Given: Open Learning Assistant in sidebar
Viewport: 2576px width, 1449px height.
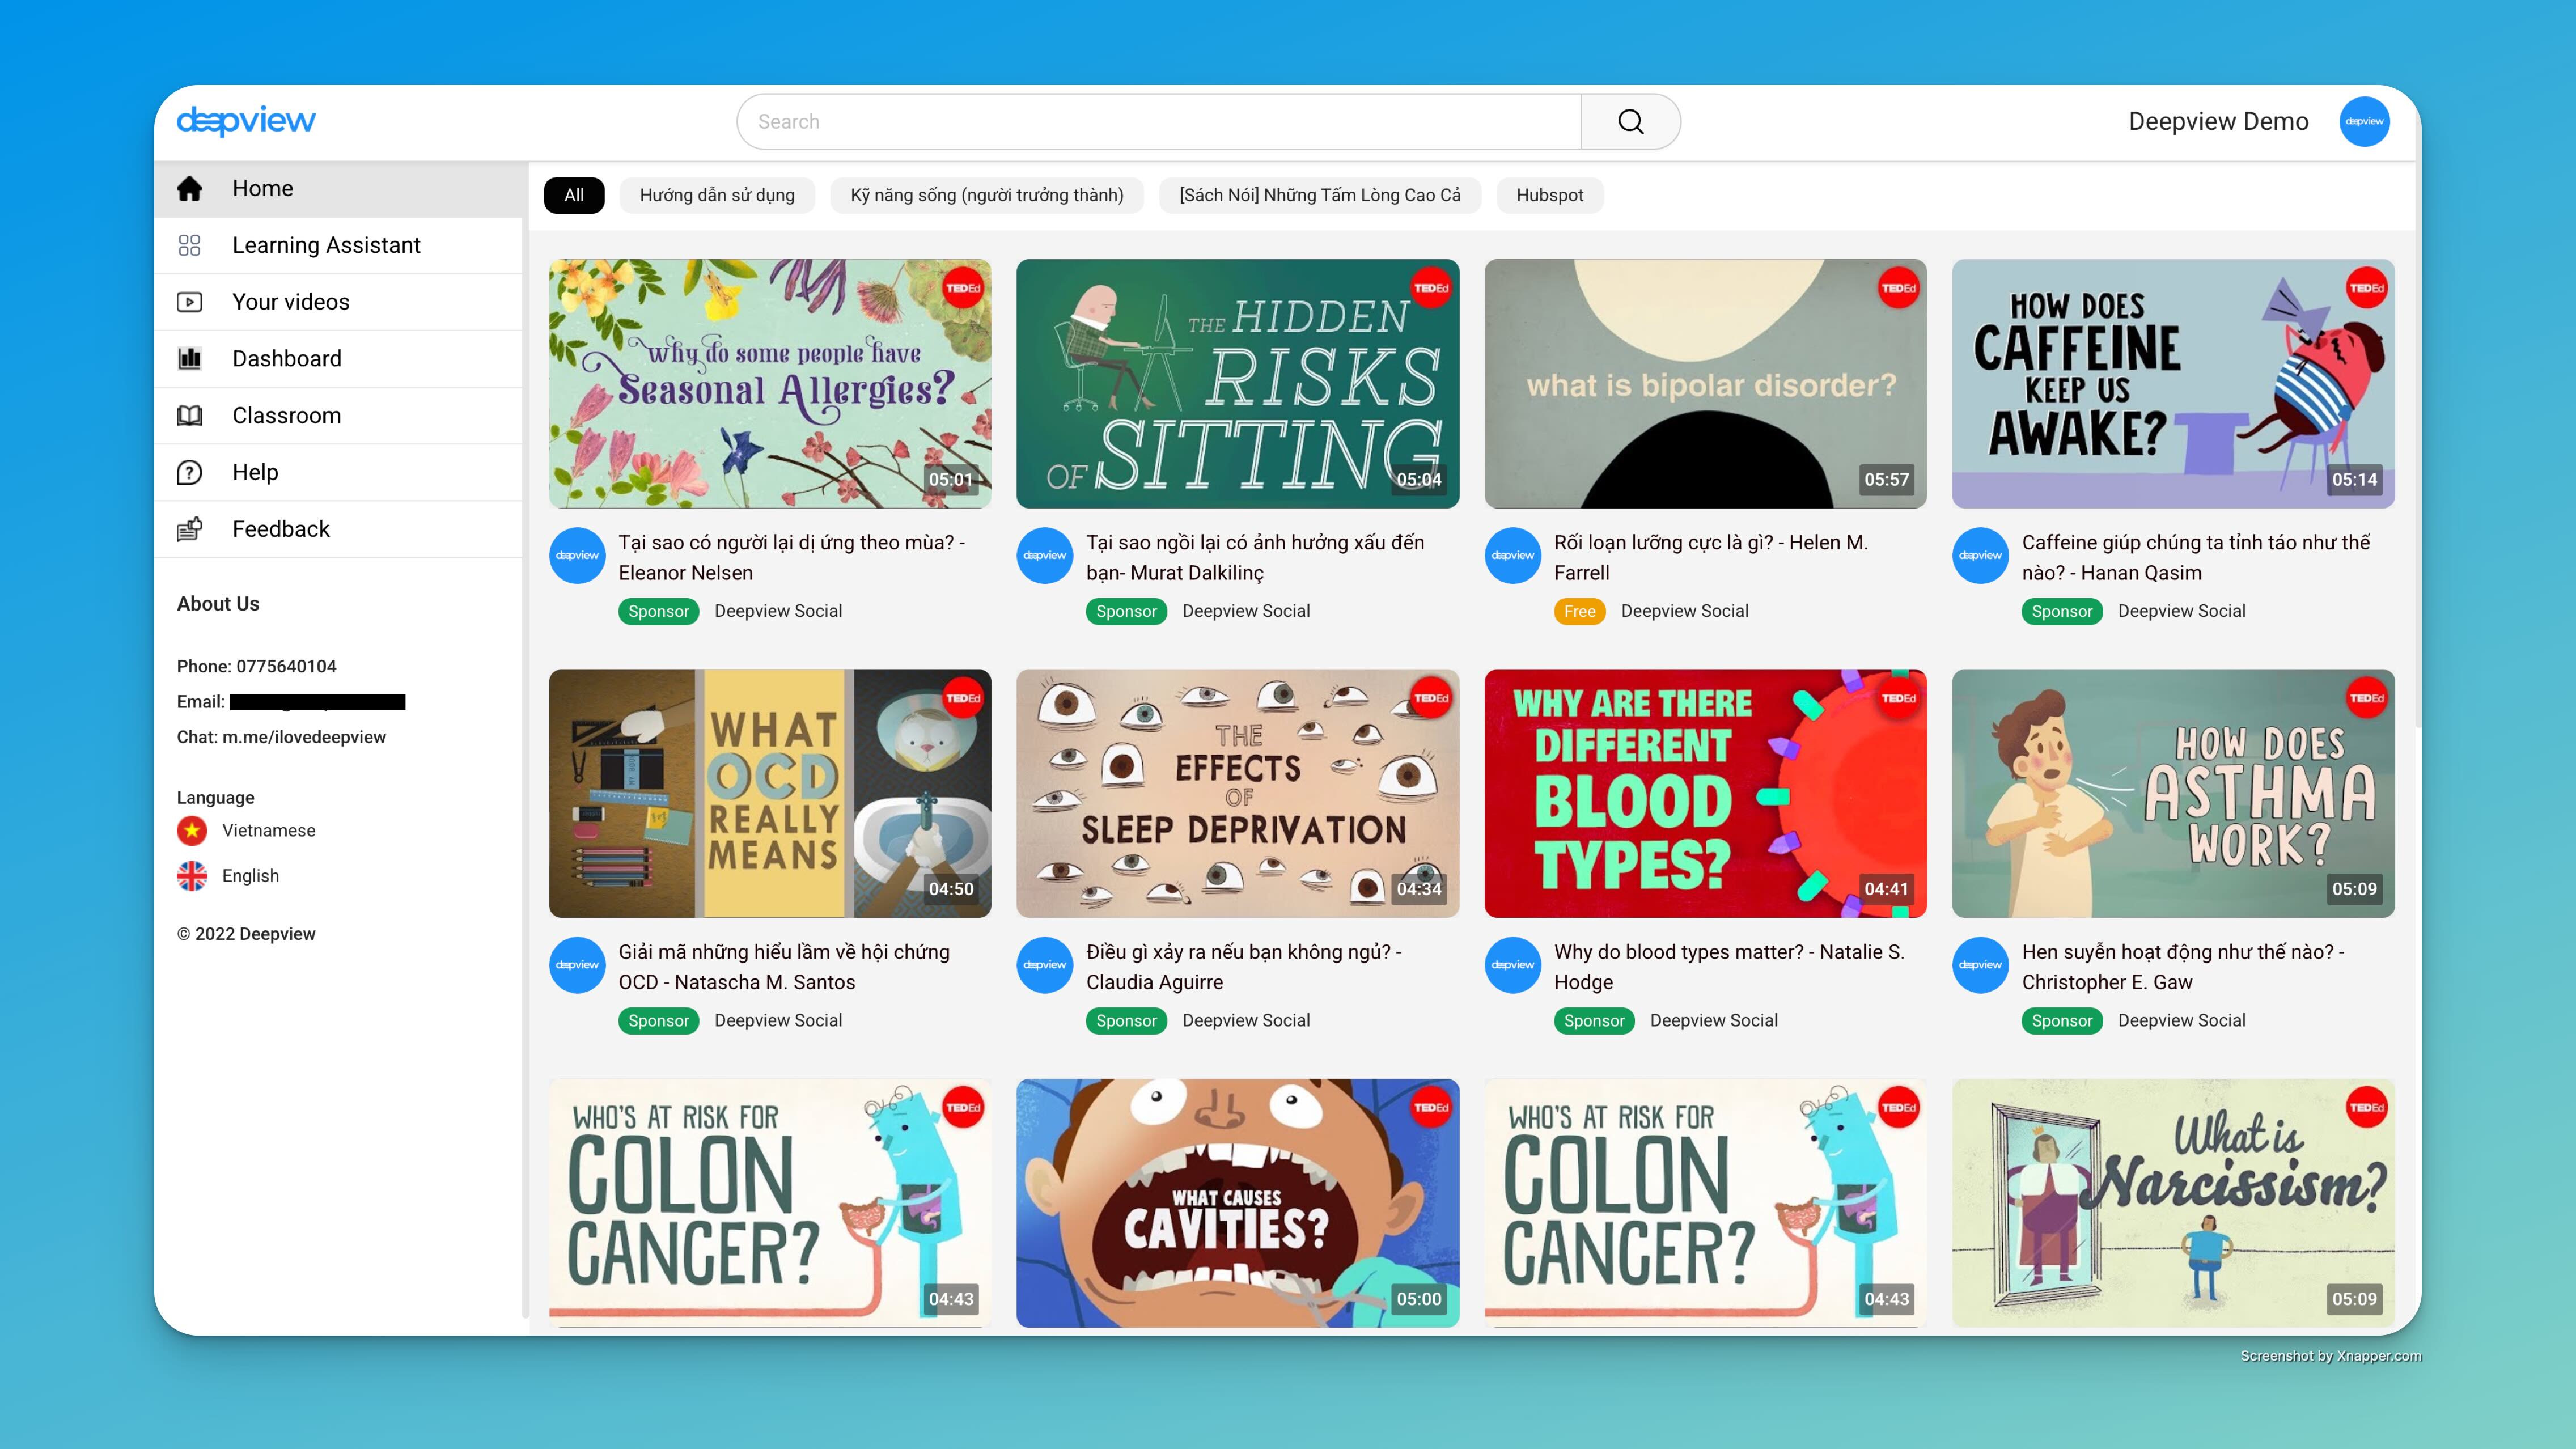Looking at the screenshot, I should pyautogui.click(x=339, y=245).
